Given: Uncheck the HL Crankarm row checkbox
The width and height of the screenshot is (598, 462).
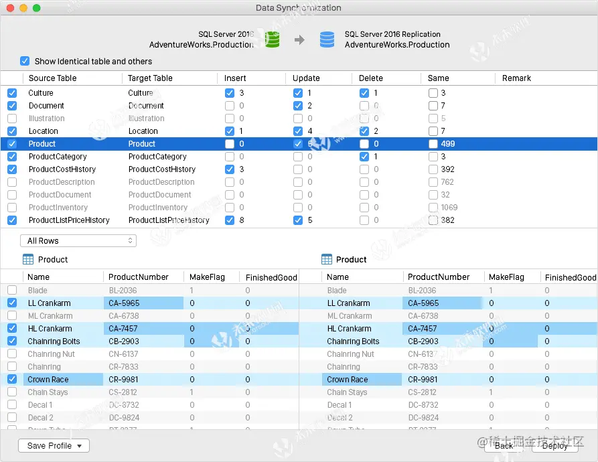Looking at the screenshot, I should (x=12, y=329).
